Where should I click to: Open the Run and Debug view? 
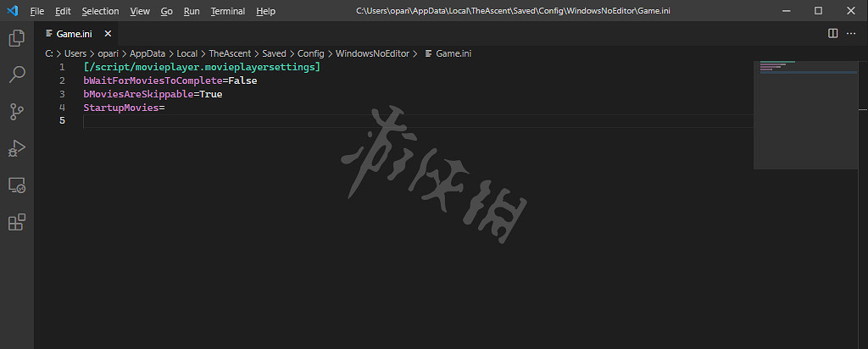[x=16, y=148]
